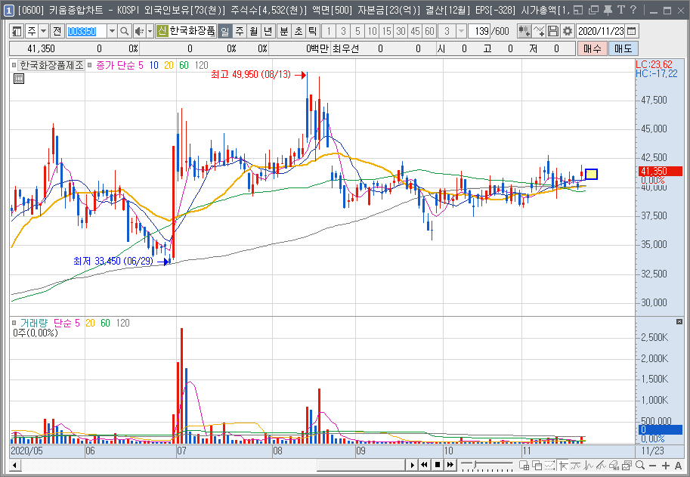
Task: Click the minus zoom-out icon at bottom
Action: 653,465
